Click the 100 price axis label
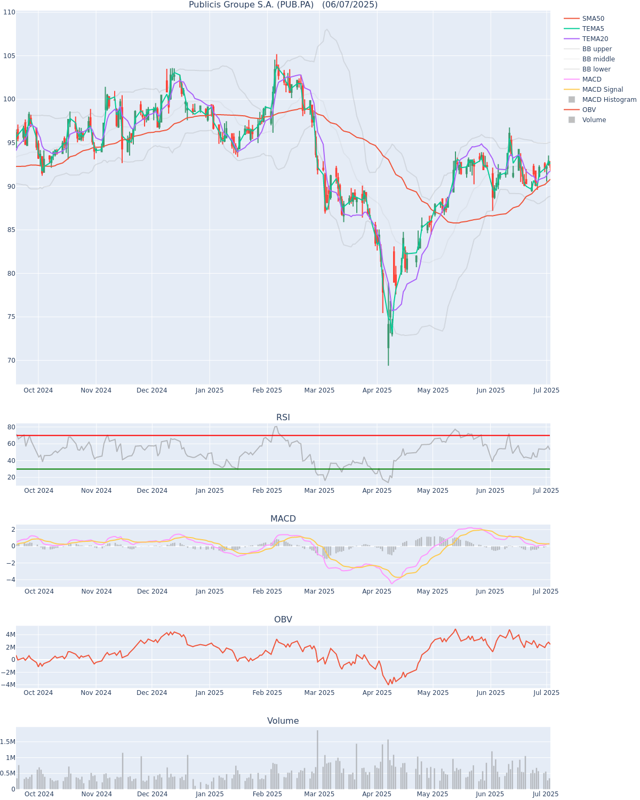This screenshot has width=640, height=800. (9, 99)
